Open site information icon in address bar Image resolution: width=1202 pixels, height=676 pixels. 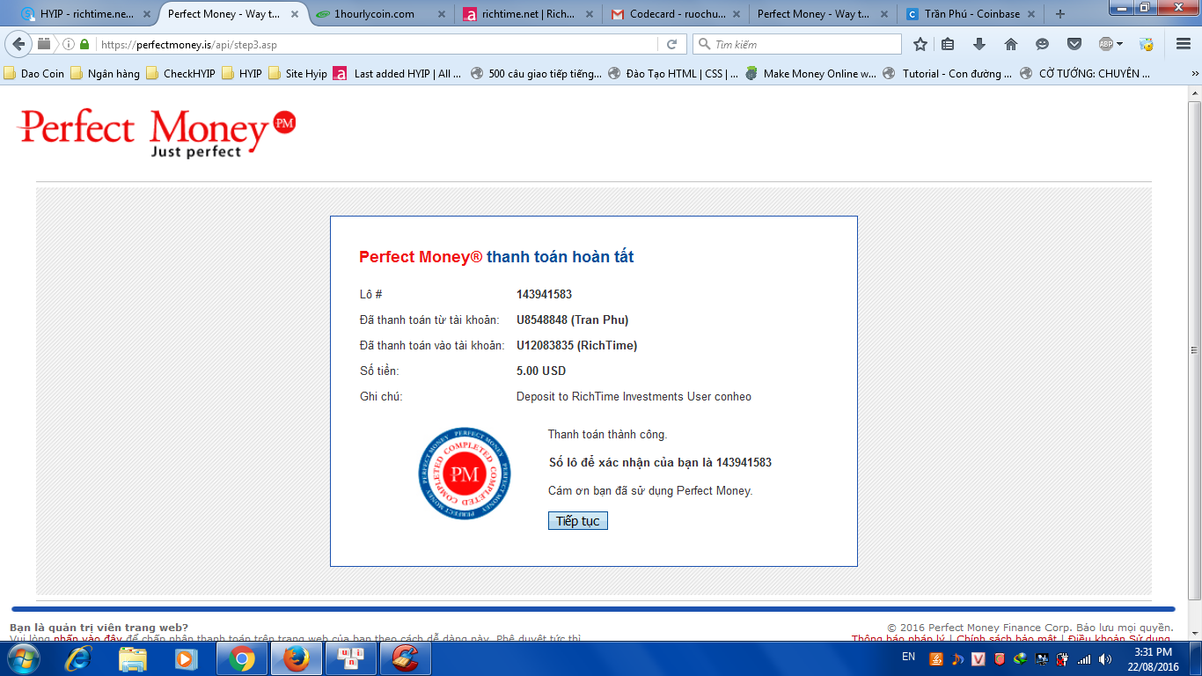pyautogui.click(x=69, y=44)
